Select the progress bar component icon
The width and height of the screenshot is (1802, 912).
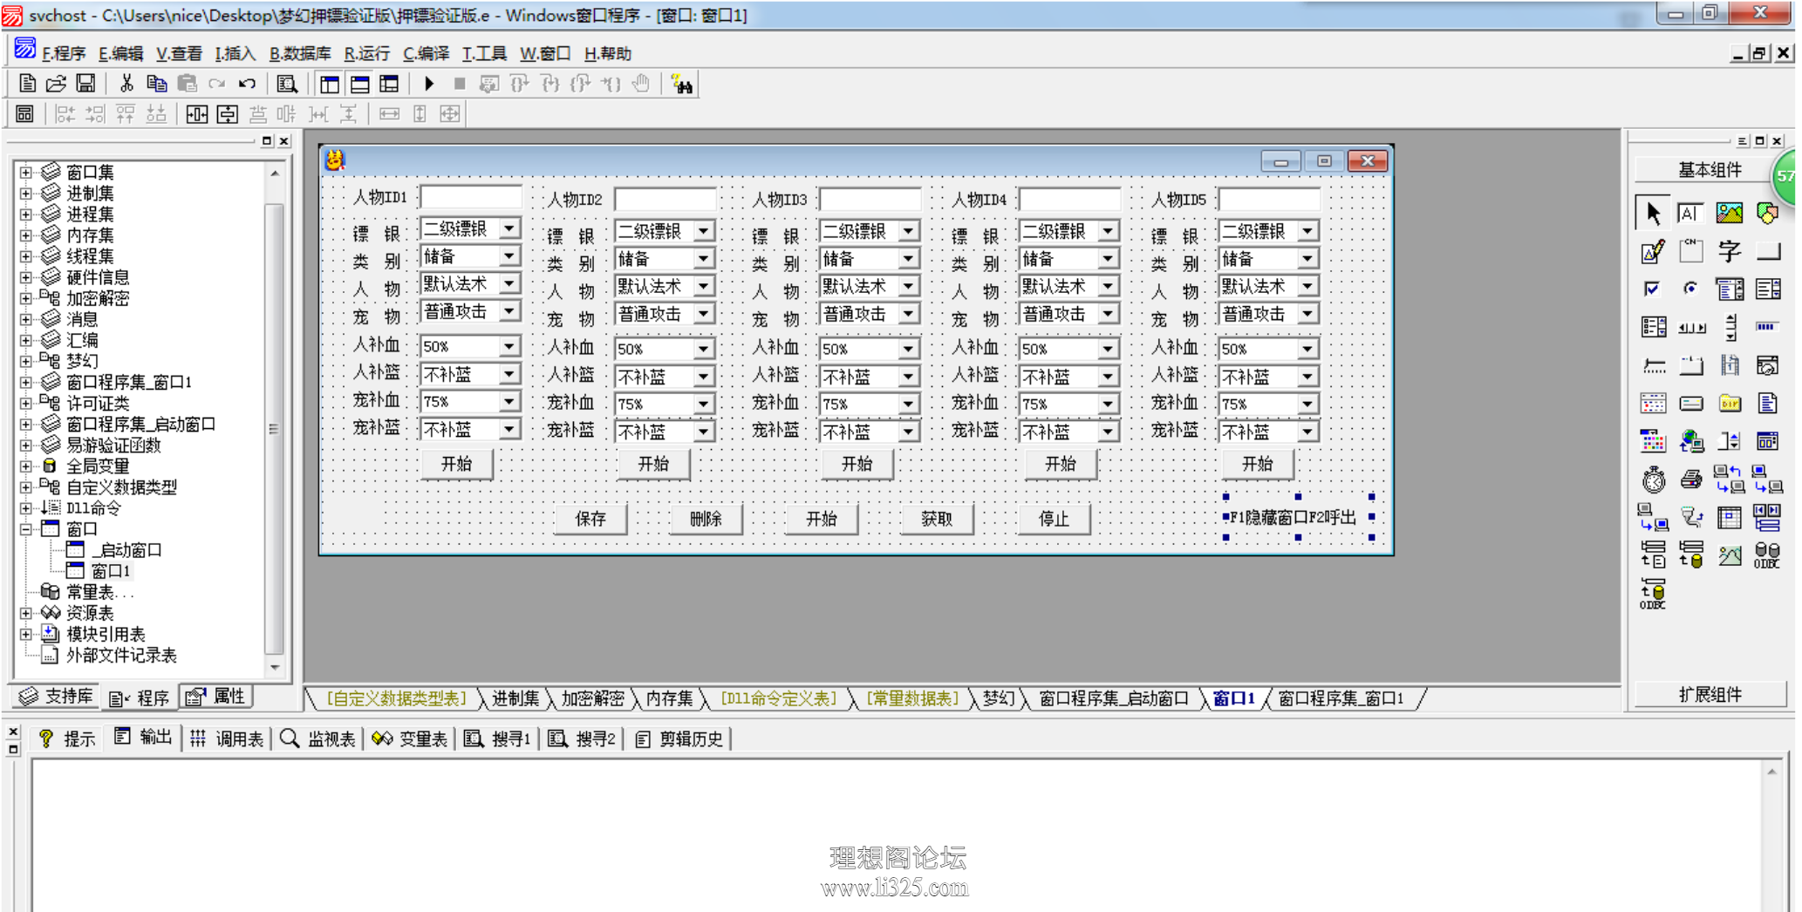(1768, 327)
